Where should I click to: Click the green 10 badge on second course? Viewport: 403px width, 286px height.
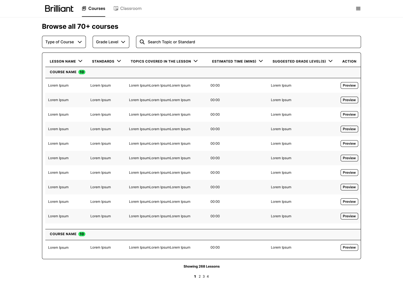click(x=82, y=234)
